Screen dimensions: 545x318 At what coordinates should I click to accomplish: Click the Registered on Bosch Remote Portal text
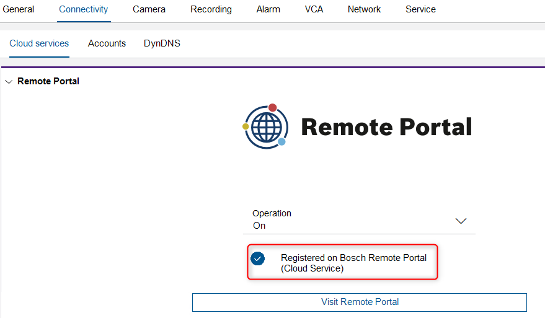tap(353, 263)
